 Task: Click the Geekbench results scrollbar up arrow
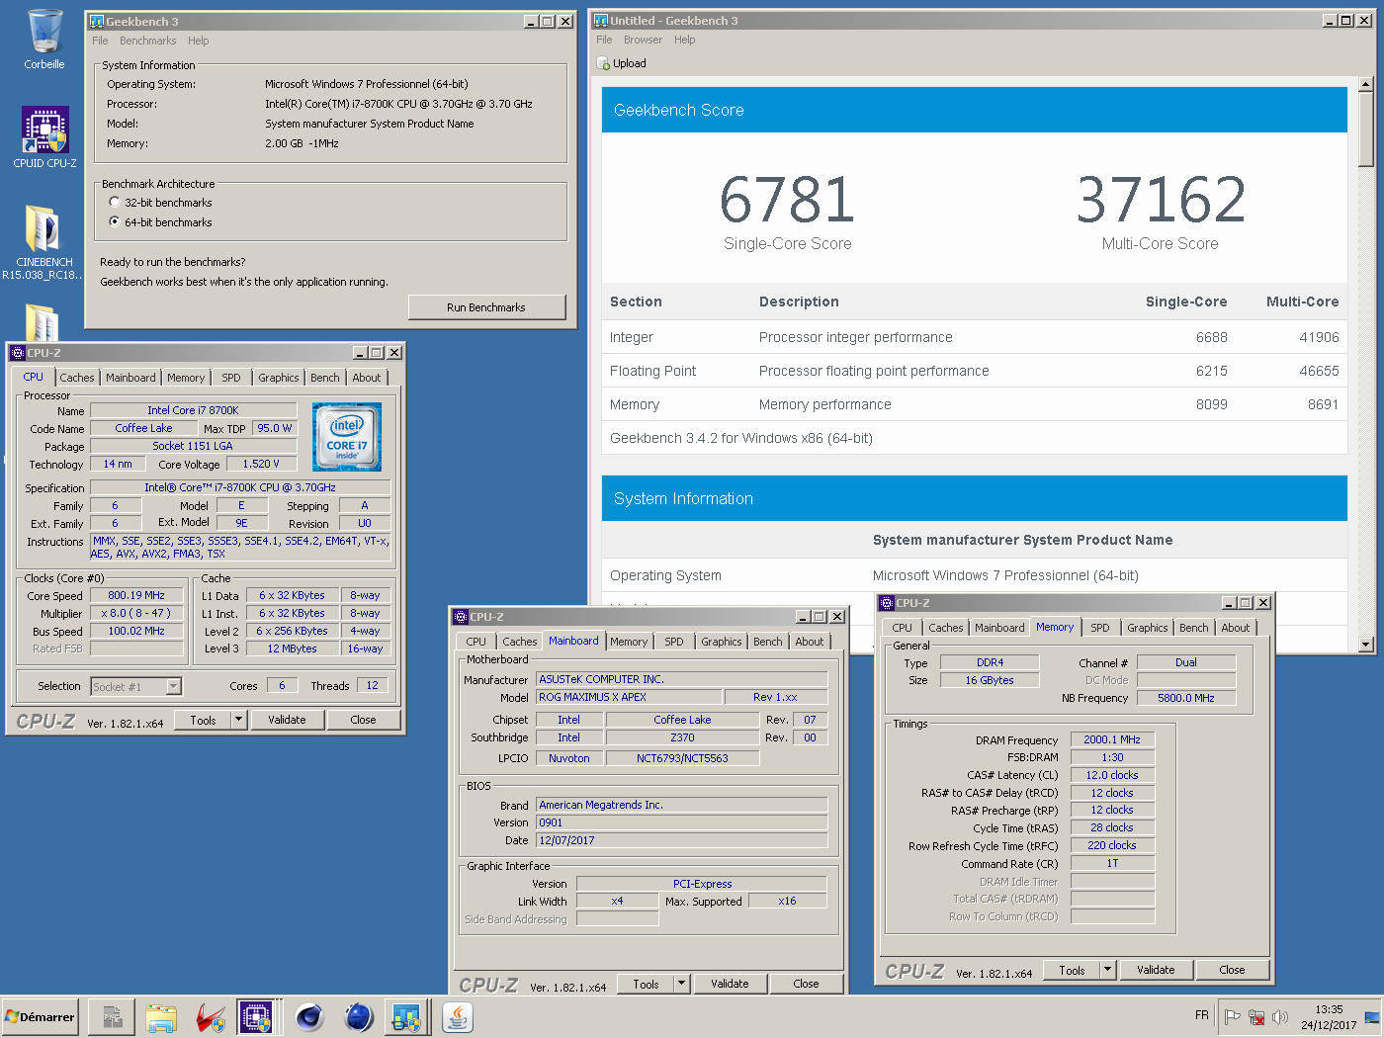(1366, 84)
